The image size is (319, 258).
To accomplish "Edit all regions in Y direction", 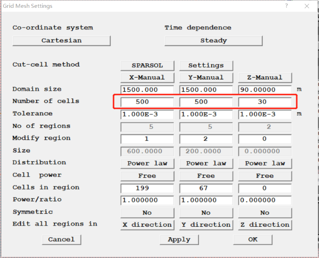I will [206, 225].
